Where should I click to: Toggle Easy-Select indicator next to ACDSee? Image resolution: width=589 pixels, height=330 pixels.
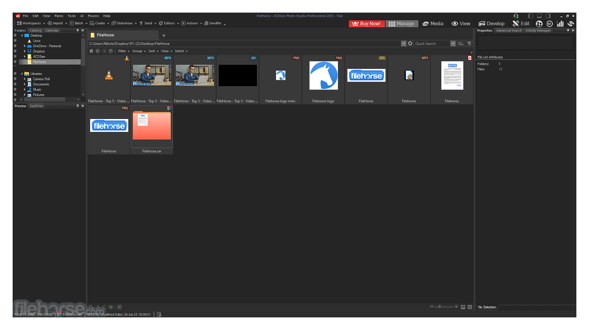pyautogui.click(x=15, y=56)
